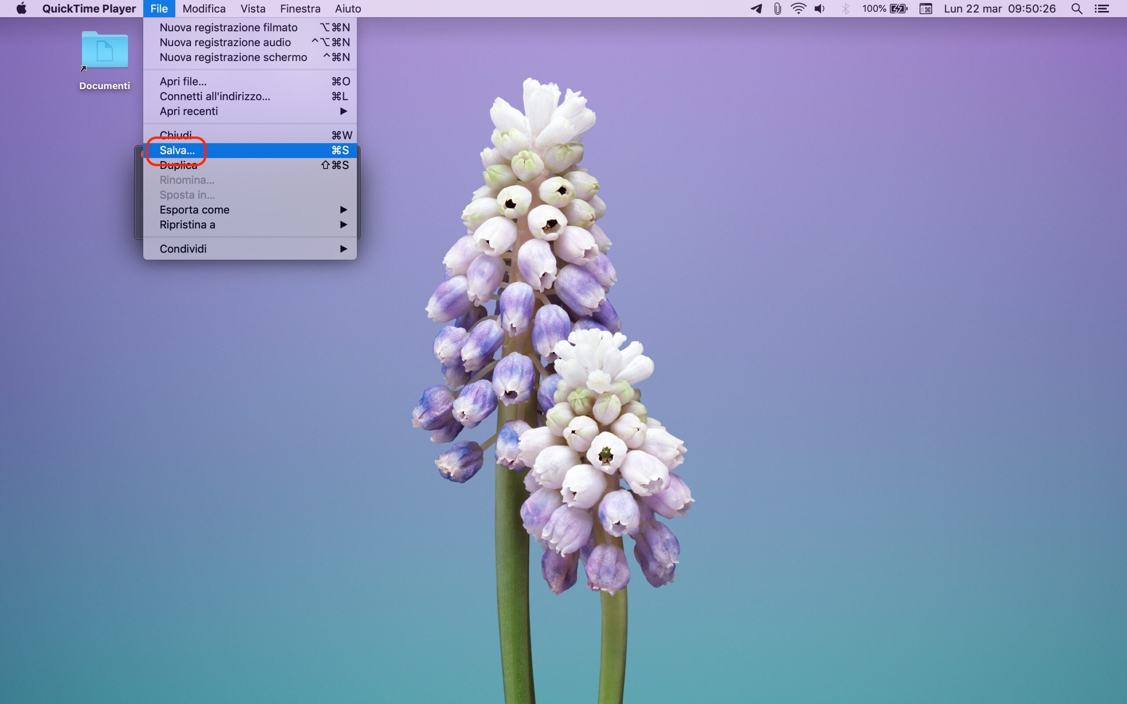Click the date and time clock
Screen dimensions: 1127x704
[999, 8]
